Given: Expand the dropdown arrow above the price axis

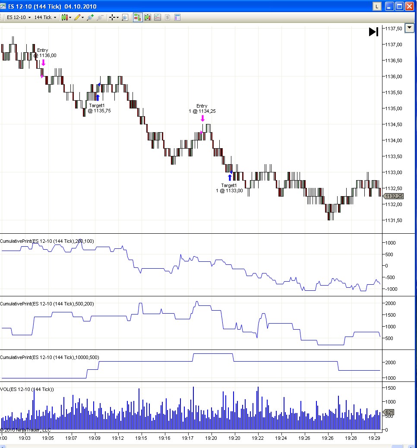Looking at the screenshot, I should click(410, 27).
